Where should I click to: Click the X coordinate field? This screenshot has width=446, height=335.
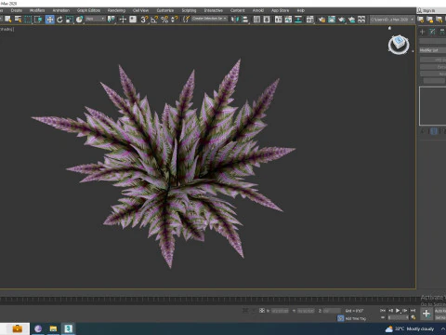(x=280, y=311)
